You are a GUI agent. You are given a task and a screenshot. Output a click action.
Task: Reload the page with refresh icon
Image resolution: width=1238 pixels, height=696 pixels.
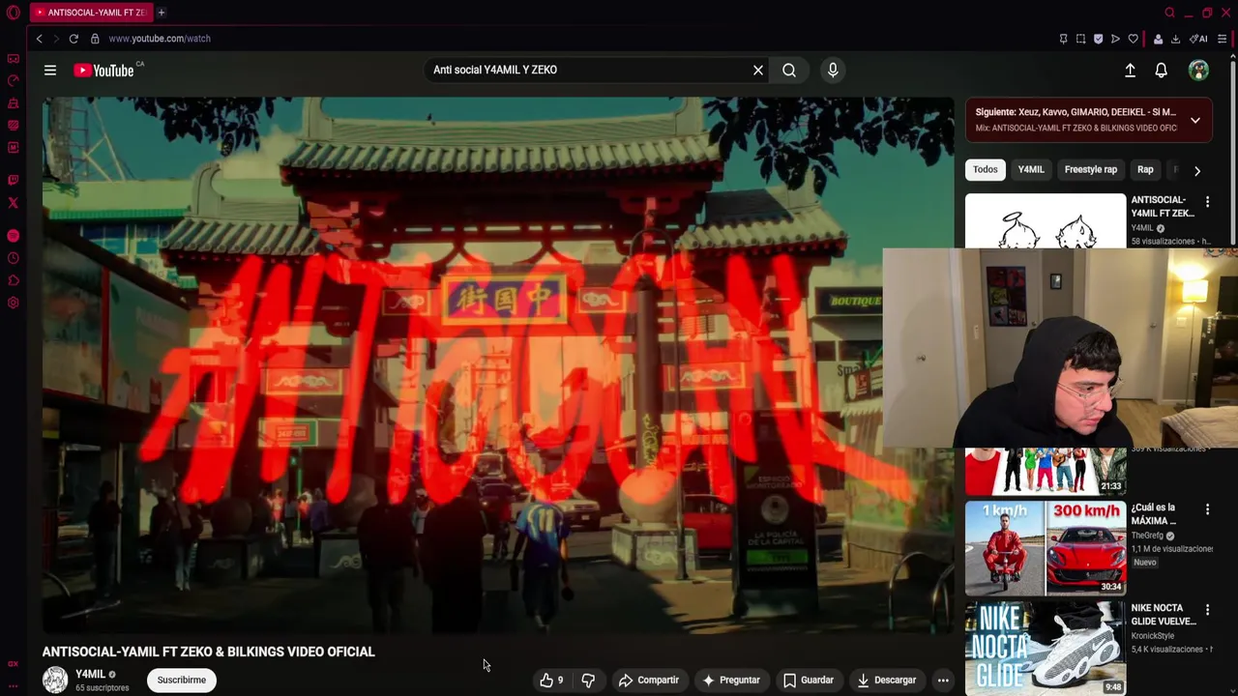74,39
